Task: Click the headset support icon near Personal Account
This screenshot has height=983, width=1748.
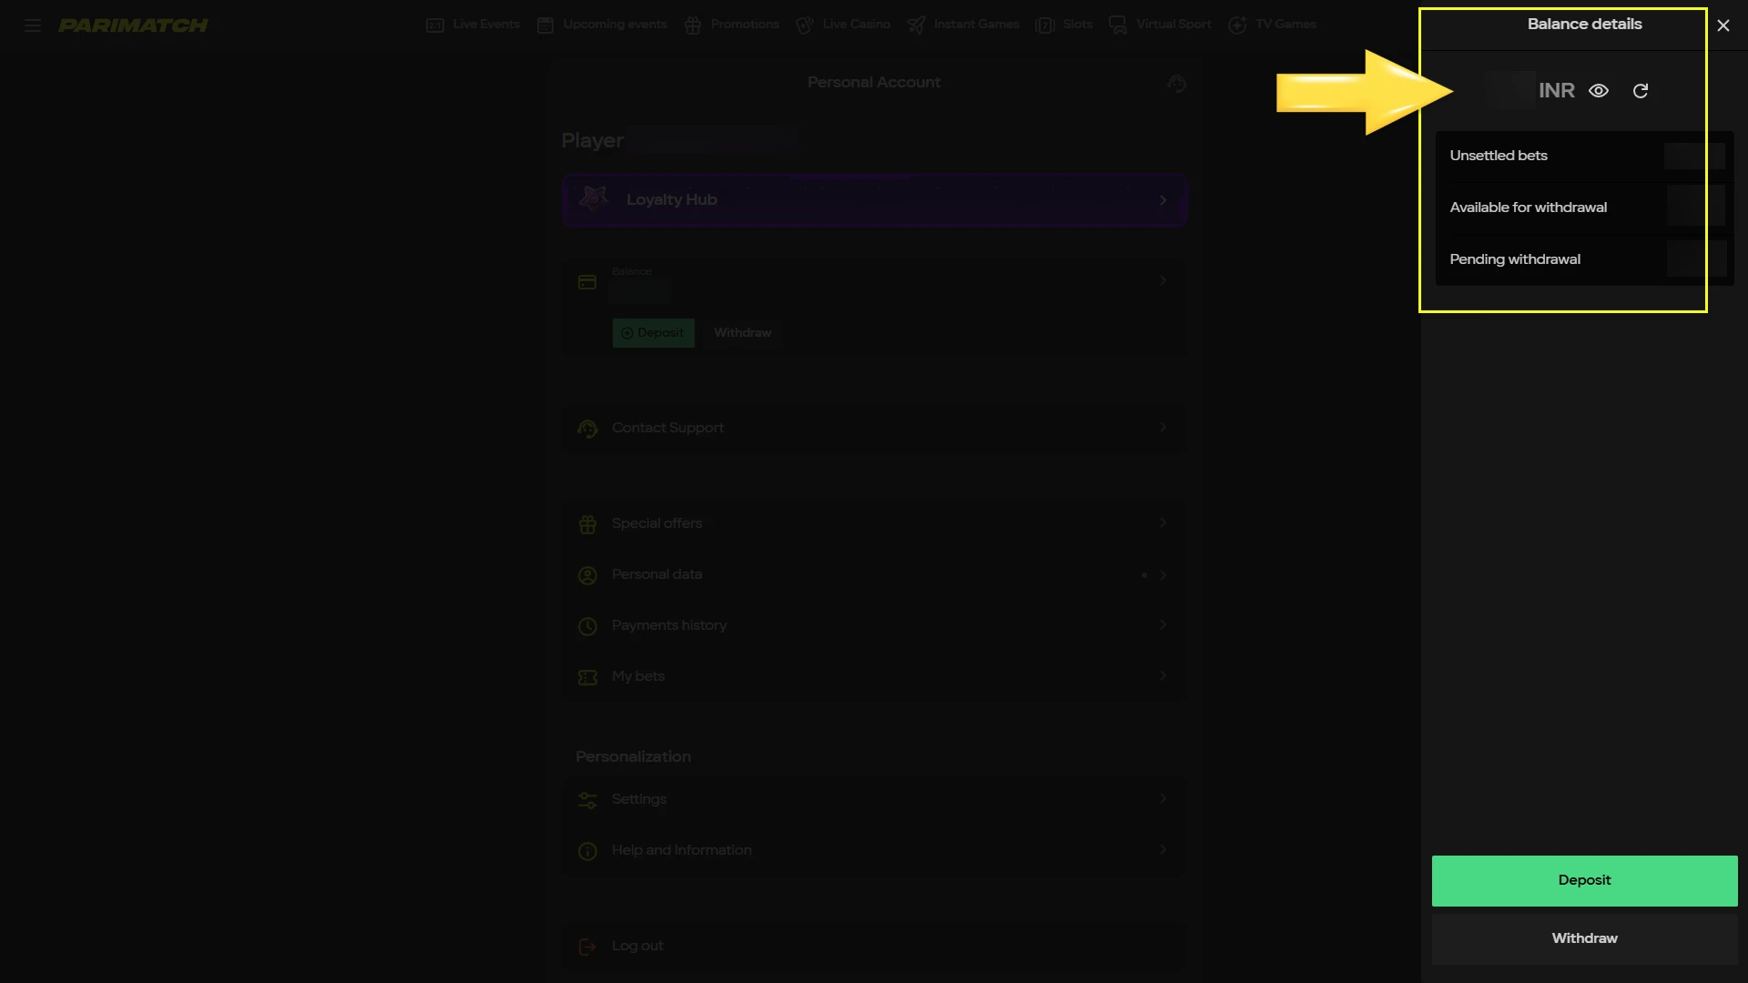Action: (1176, 84)
